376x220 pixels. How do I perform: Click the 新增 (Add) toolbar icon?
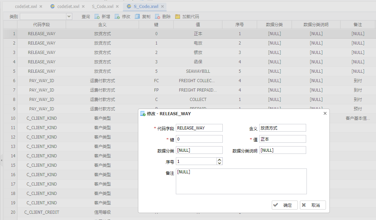[x=97, y=16]
